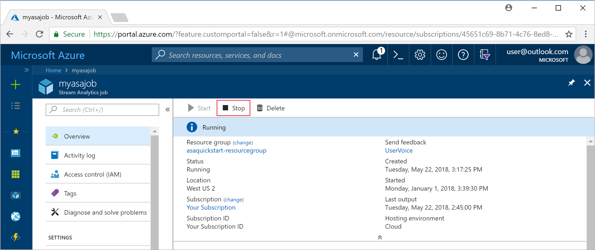Stop the Stream Analytics job
The image size is (595, 250).
(x=234, y=108)
